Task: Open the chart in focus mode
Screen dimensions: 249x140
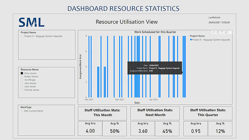Action: [226, 32]
